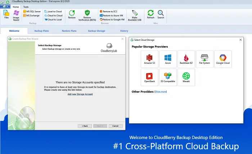Pick OpenStack storage provider
This screenshot has width=252, height=154.
coord(149,77)
